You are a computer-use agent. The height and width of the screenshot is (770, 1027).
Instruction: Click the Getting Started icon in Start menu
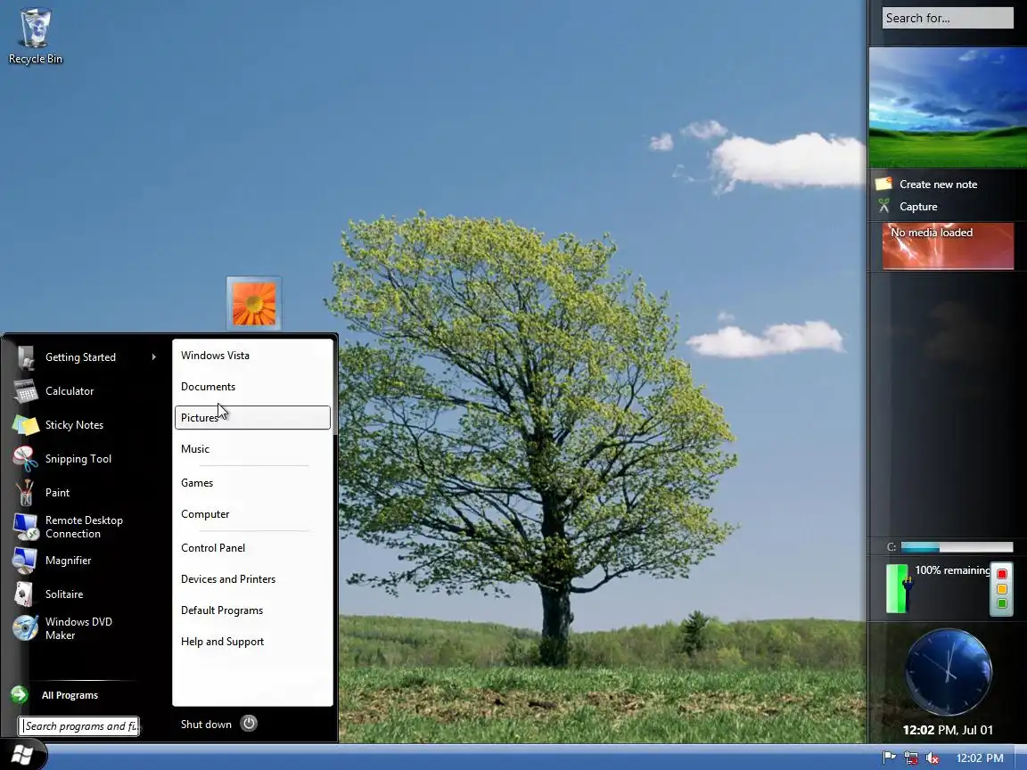[x=26, y=357]
